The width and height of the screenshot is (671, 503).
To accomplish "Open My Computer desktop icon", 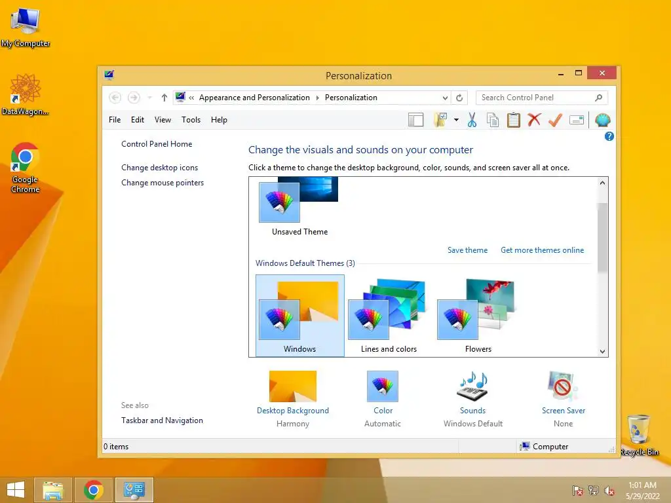I will pyautogui.click(x=26, y=28).
